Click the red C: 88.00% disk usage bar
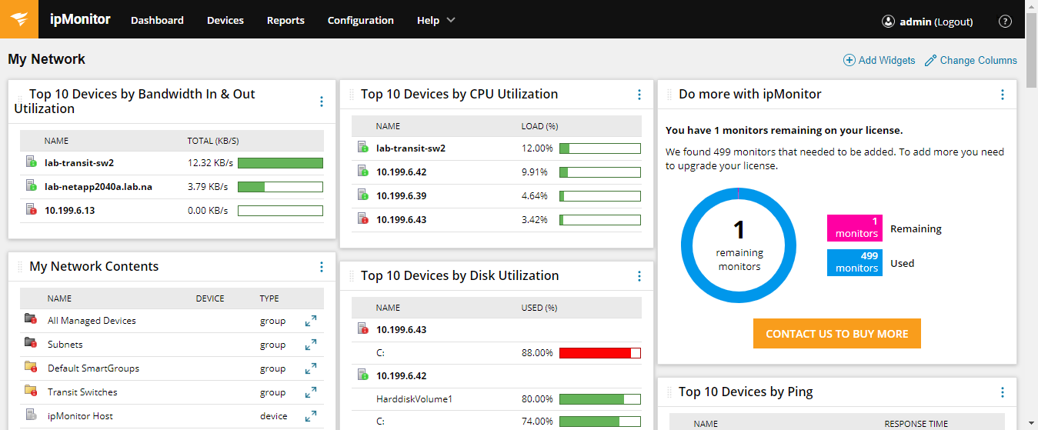This screenshot has height=430, width=1038. click(600, 353)
